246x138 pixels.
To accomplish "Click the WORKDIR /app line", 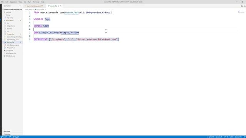I will coord(42,19).
